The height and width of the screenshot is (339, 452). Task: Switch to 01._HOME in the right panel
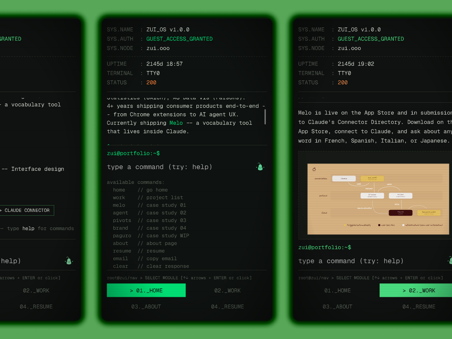(x=337, y=290)
